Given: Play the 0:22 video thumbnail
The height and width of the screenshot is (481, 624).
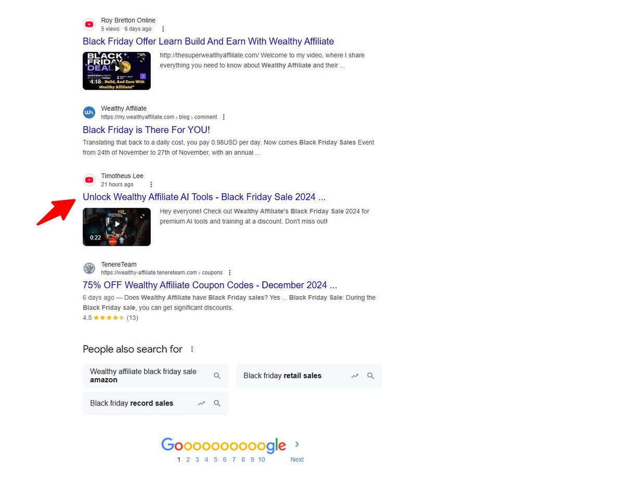Looking at the screenshot, I should pos(116,227).
